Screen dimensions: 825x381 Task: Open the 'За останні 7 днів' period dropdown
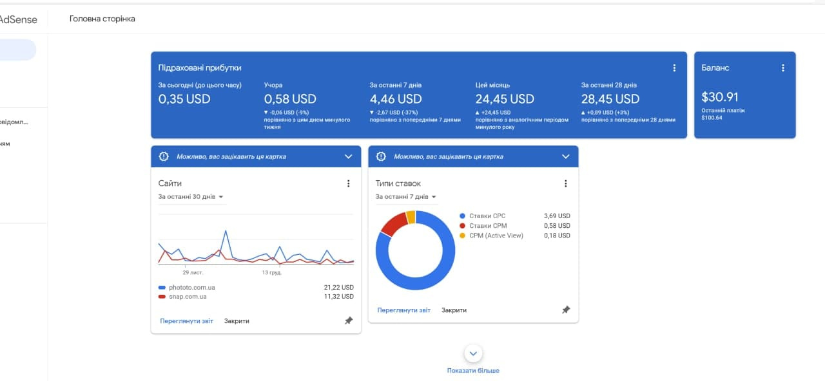pos(406,196)
